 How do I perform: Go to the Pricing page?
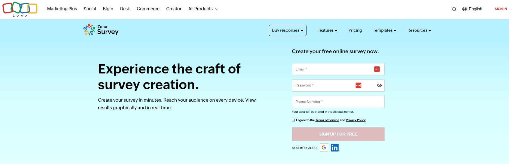[x=355, y=30]
